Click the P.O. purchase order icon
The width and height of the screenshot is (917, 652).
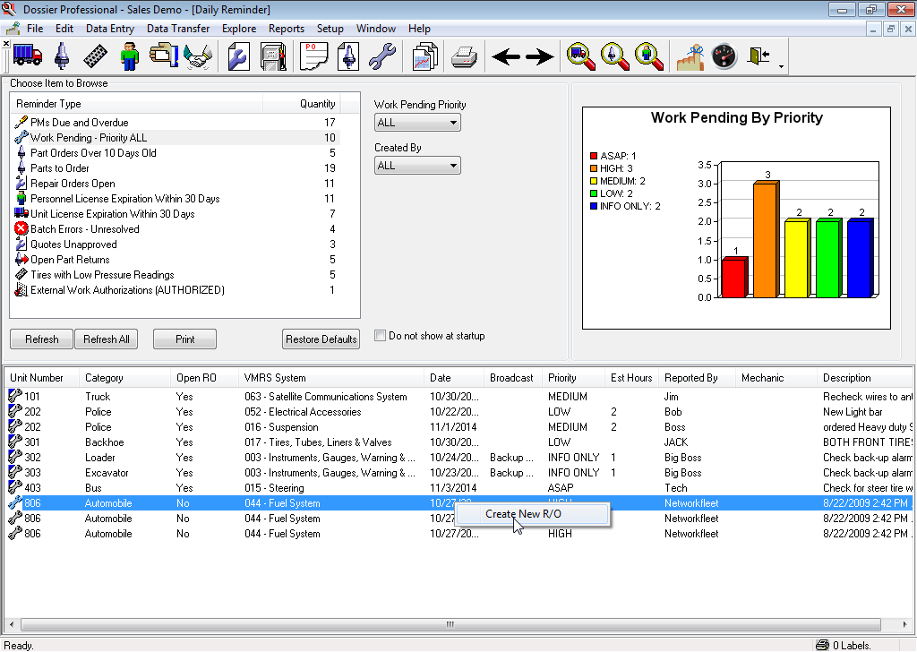point(312,56)
